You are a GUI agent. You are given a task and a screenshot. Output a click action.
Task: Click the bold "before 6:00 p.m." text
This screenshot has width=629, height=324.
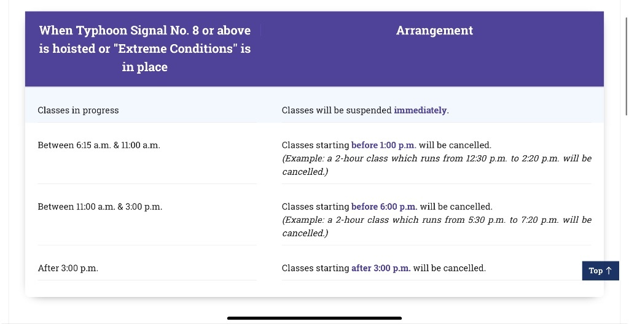(x=384, y=207)
